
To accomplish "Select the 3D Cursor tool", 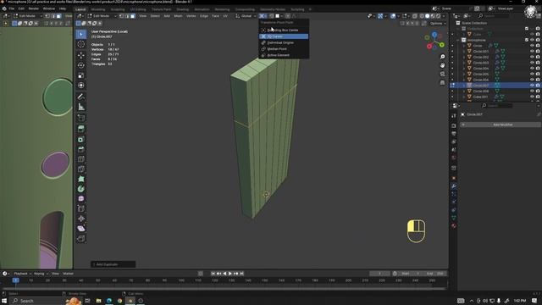I will coord(81,44).
